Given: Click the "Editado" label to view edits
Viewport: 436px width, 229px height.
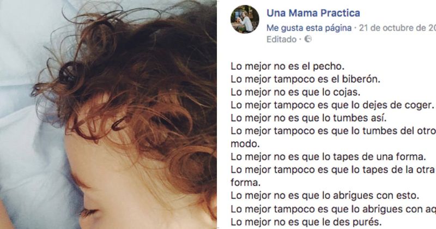Looking at the screenshot, I should [x=281, y=39].
